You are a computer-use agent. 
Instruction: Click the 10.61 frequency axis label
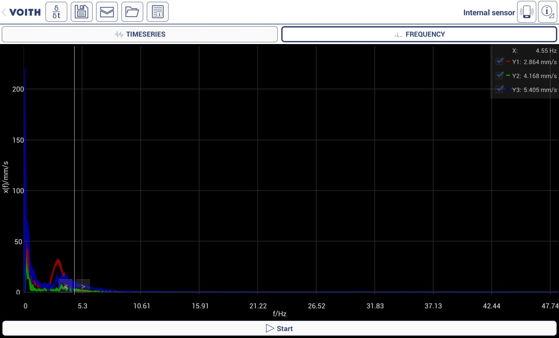[x=141, y=306]
